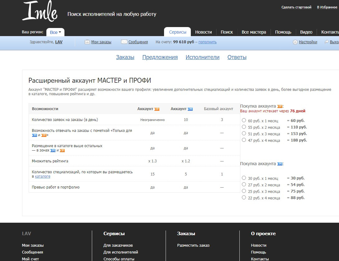Click footer link Мой счет
The width and height of the screenshot is (339, 261).
(30, 259)
